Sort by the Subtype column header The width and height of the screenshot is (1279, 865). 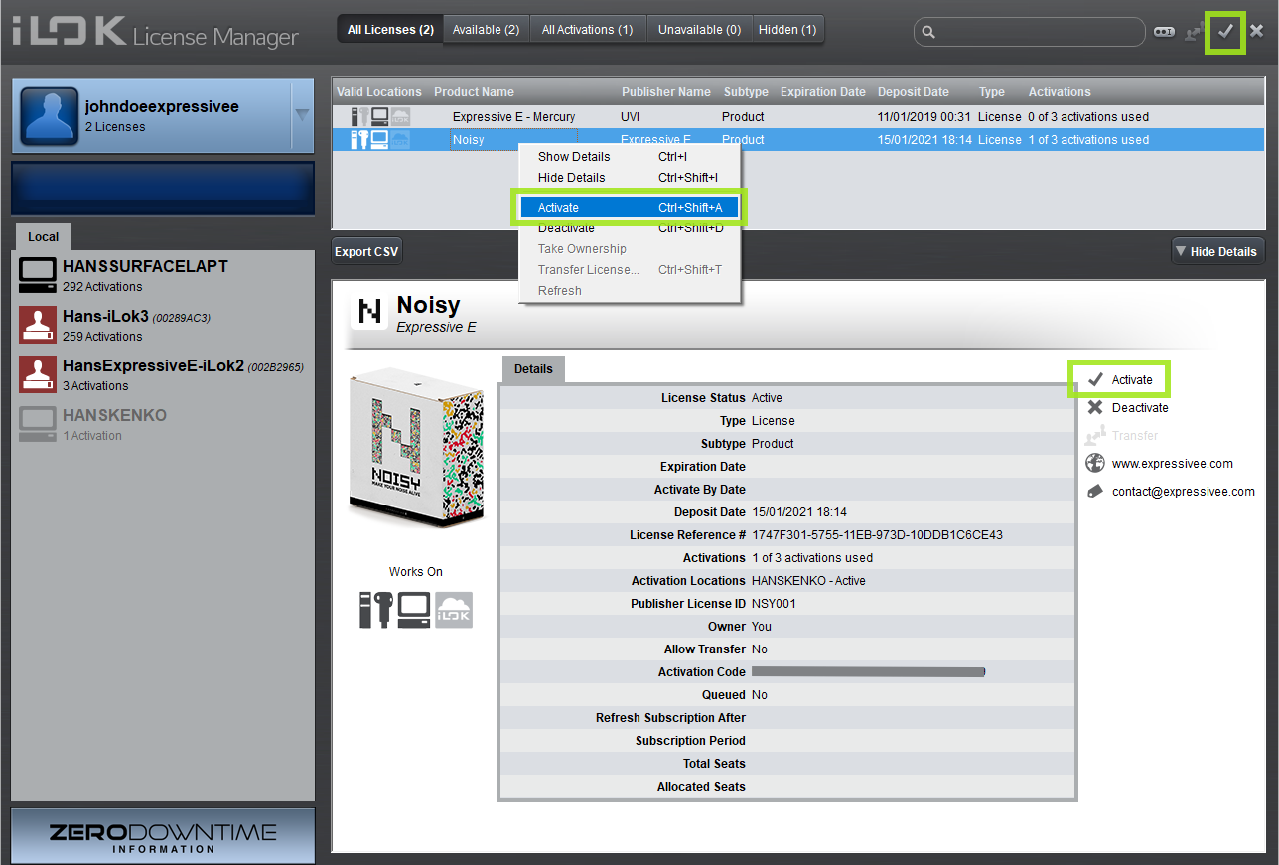click(x=746, y=92)
